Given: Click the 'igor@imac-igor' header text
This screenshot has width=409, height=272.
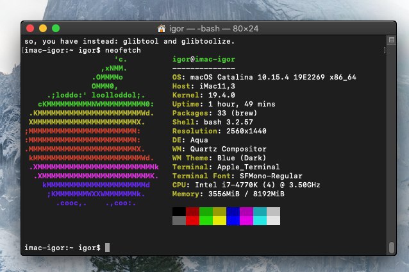Looking at the screenshot, I should (204, 59).
